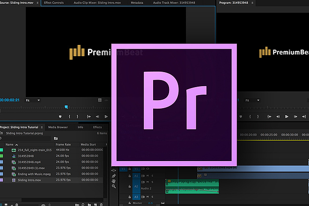Click violet label swatch of Sliding Intro.mov
Screen dimensions: 309x206
1,180
